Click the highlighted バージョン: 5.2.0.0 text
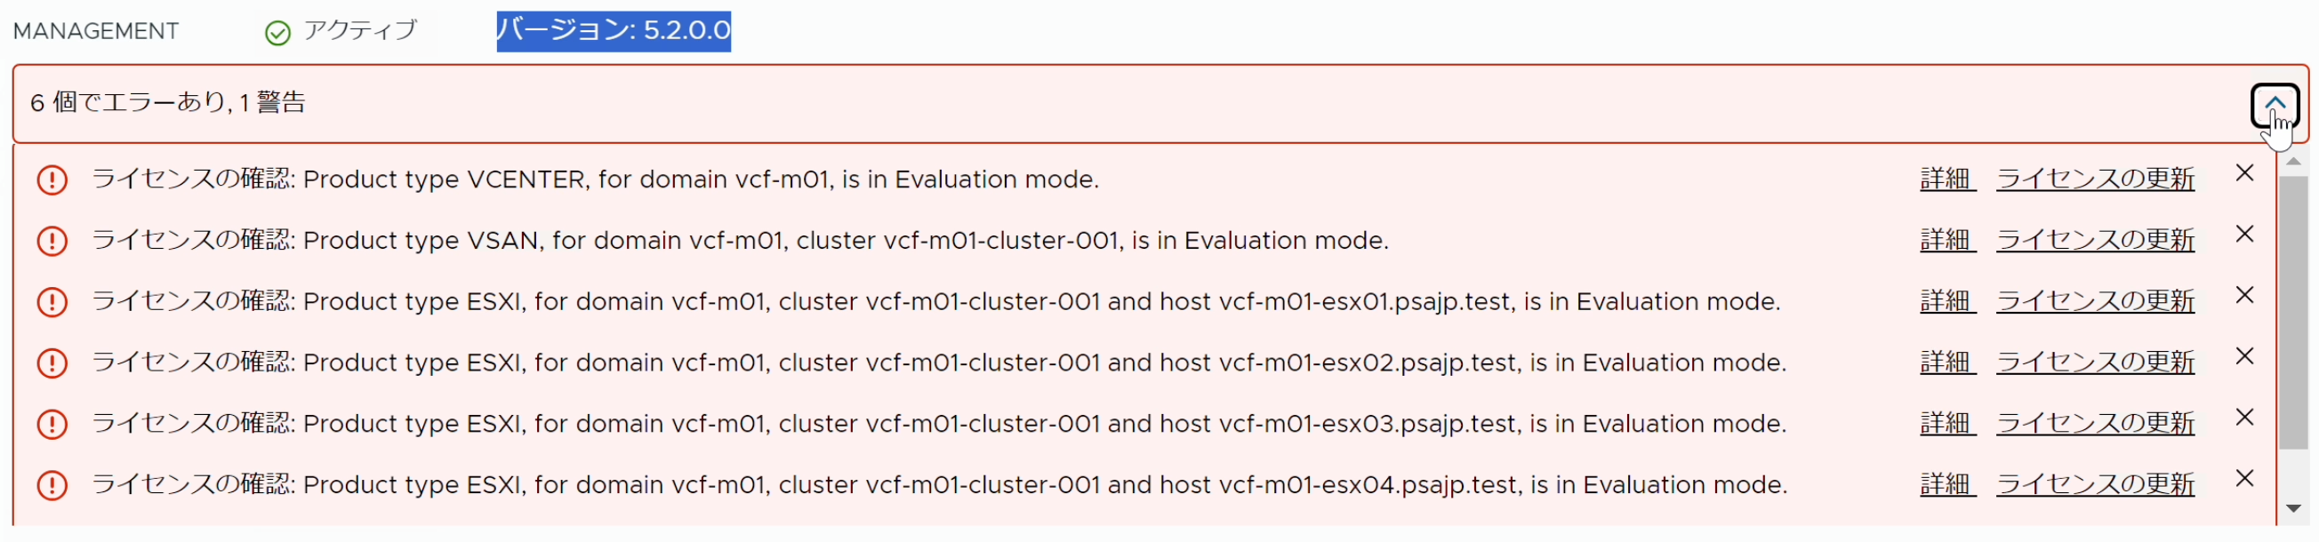 (613, 31)
